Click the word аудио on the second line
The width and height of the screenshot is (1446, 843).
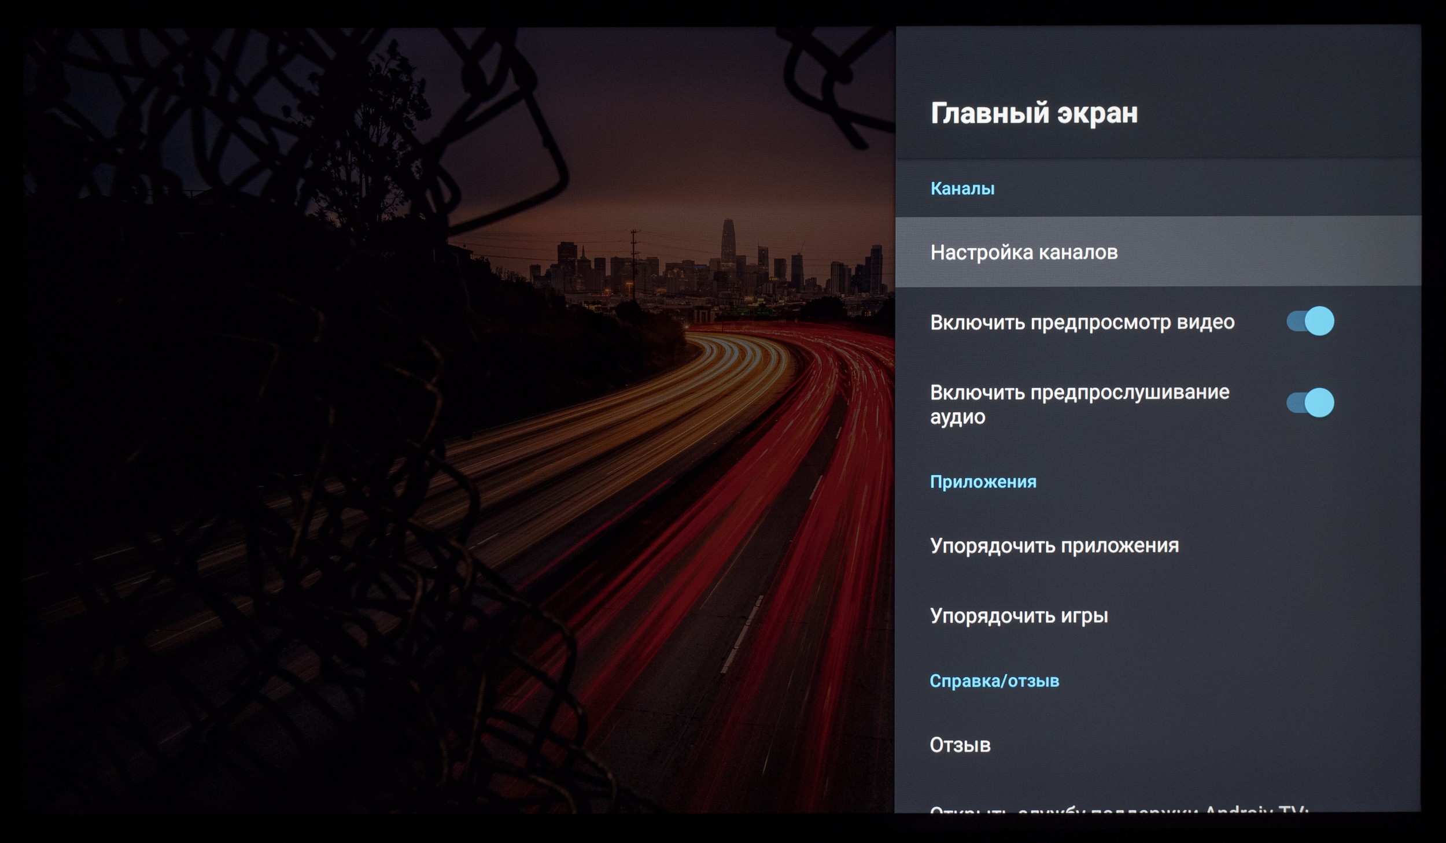957,417
